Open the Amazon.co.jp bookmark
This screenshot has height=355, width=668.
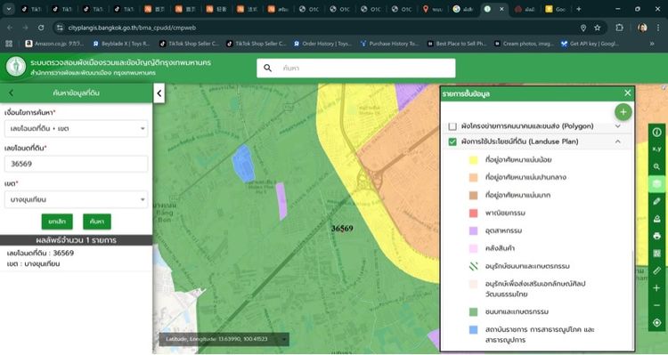coord(54,44)
